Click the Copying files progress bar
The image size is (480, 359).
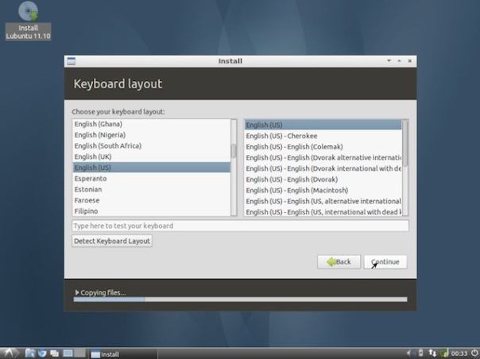click(x=240, y=299)
